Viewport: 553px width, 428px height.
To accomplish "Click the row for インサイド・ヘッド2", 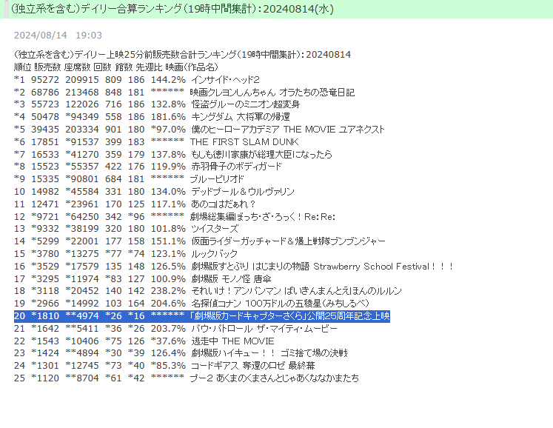I will 137,80.
